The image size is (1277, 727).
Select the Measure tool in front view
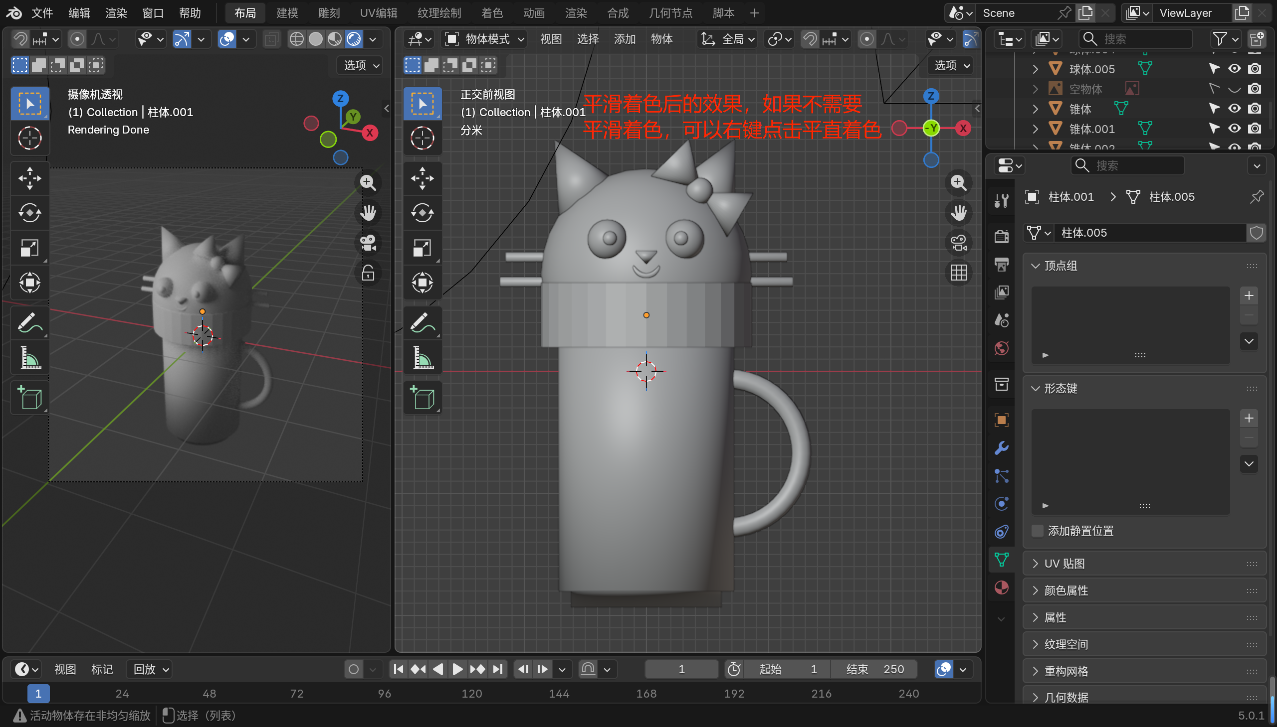coord(423,358)
